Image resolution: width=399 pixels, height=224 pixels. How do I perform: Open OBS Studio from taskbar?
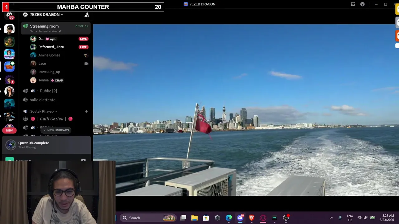point(286,218)
